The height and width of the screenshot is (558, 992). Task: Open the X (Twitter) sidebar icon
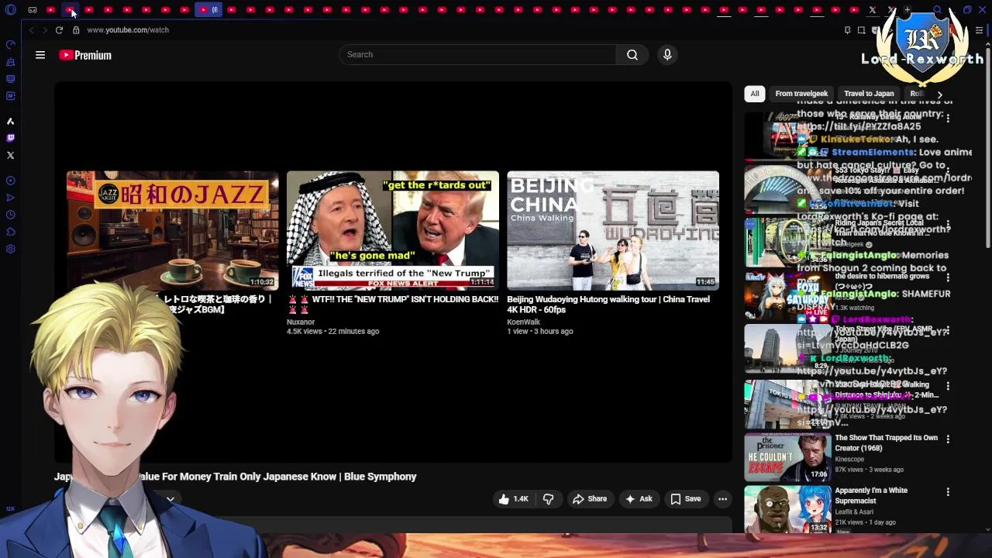coord(11,155)
